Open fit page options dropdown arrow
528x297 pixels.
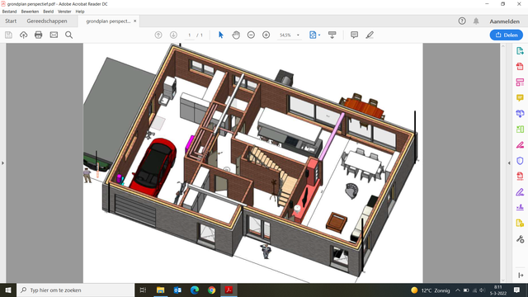coord(319,35)
